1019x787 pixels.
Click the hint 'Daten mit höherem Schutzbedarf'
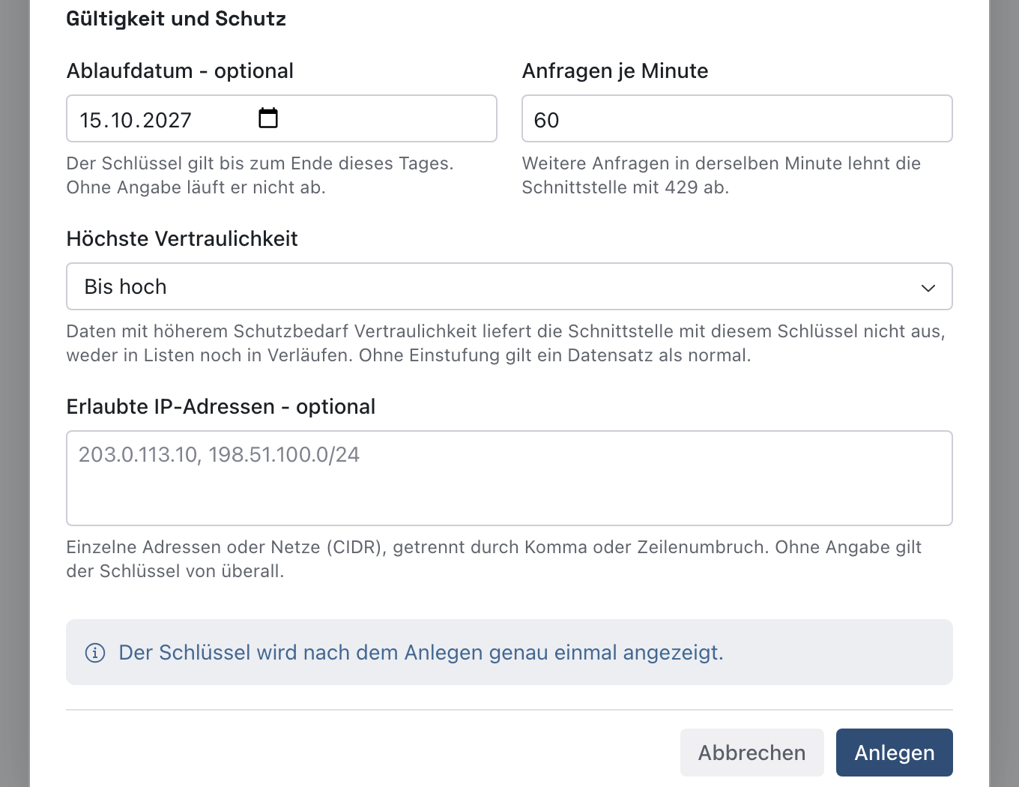(506, 343)
